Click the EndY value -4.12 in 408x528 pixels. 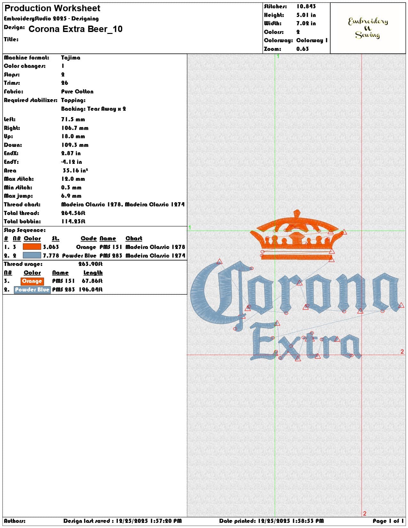[71, 162]
